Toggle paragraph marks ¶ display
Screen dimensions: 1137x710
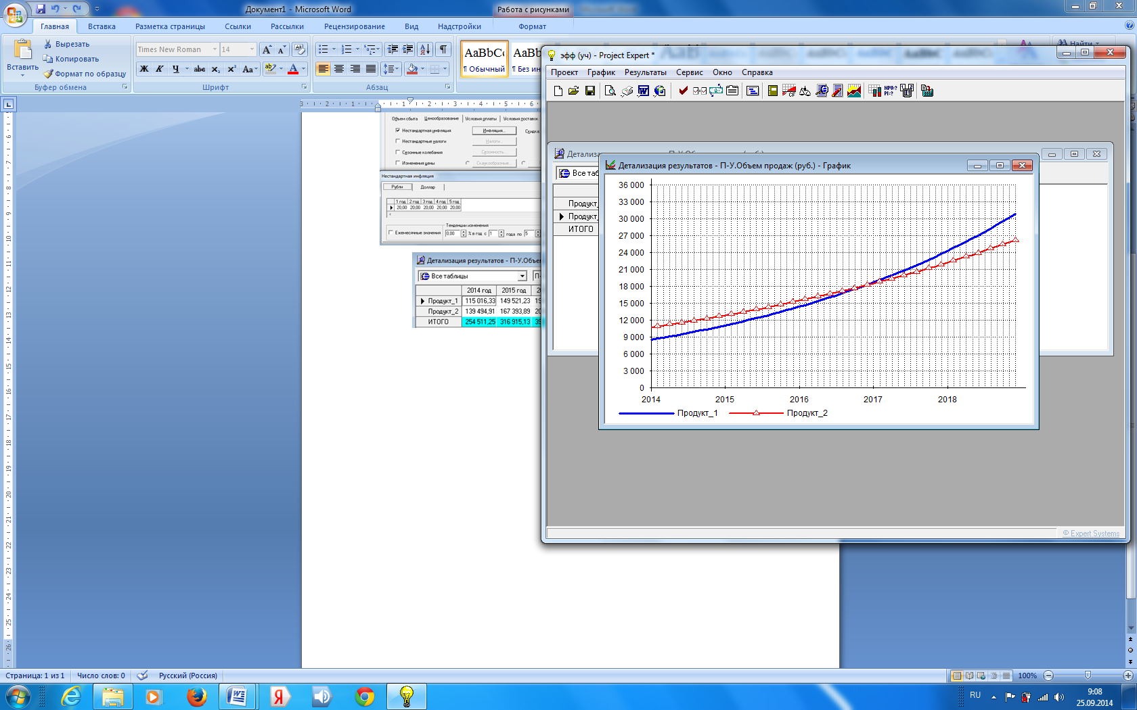(443, 49)
